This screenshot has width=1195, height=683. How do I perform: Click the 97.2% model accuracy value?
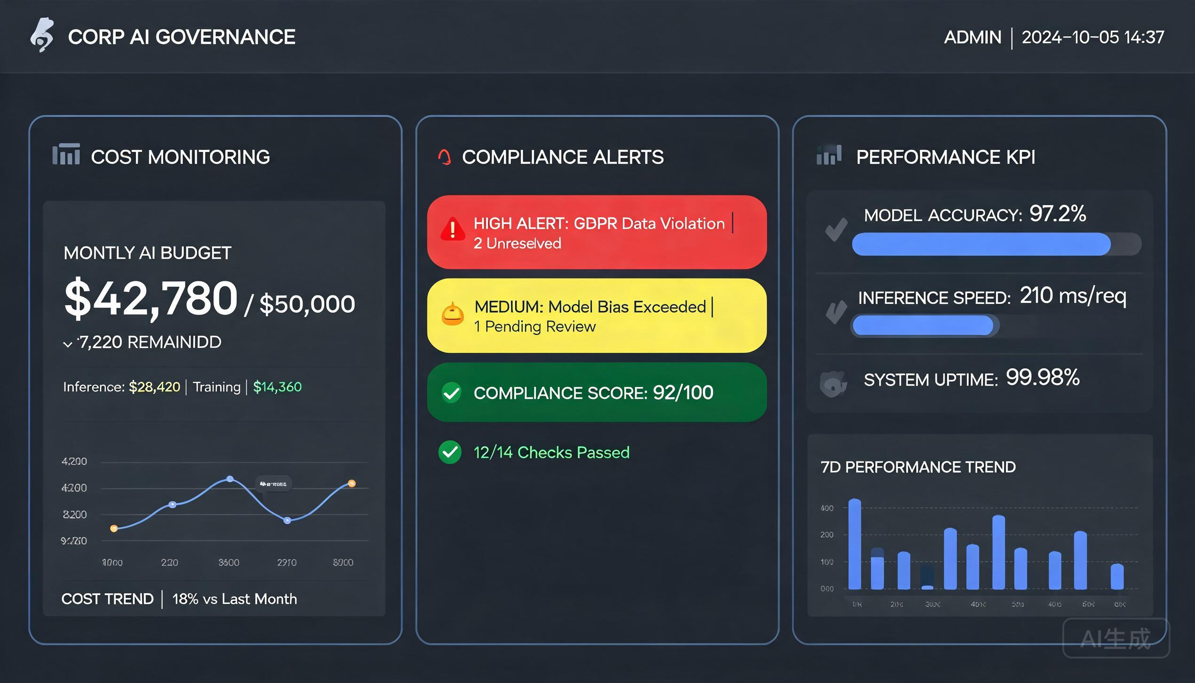pos(1058,214)
